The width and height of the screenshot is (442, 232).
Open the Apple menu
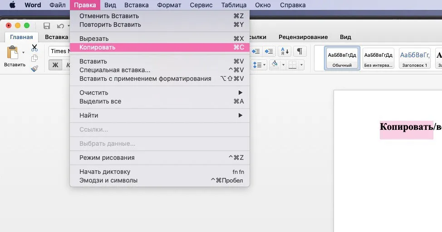12,5
